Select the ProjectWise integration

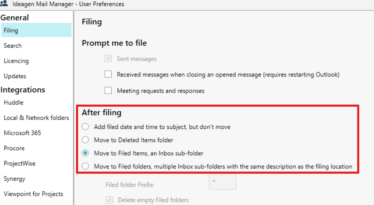click(19, 163)
